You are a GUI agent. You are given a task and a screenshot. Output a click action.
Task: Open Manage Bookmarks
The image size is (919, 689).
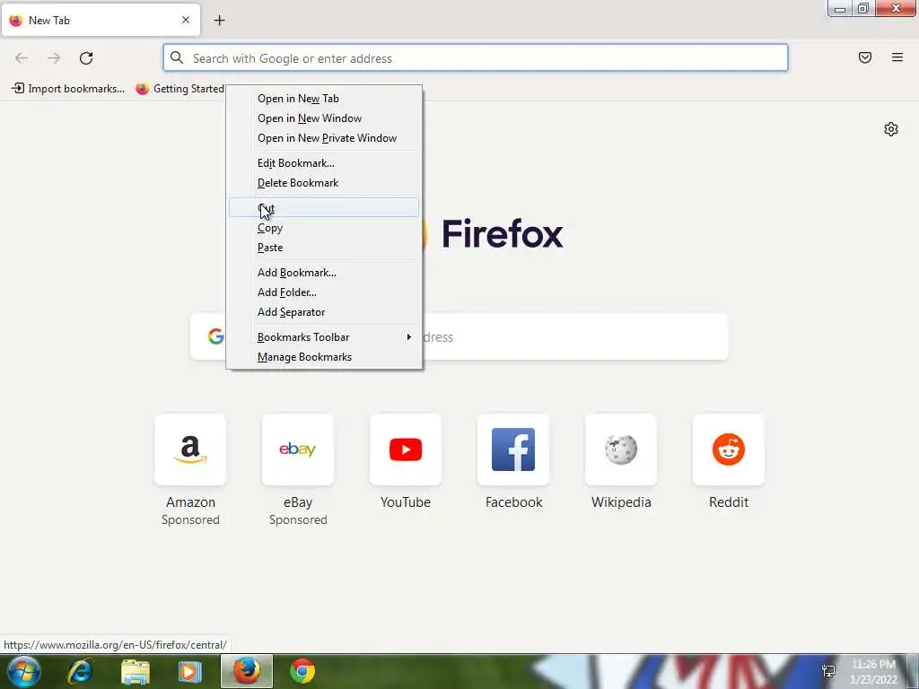coord(324,357)
